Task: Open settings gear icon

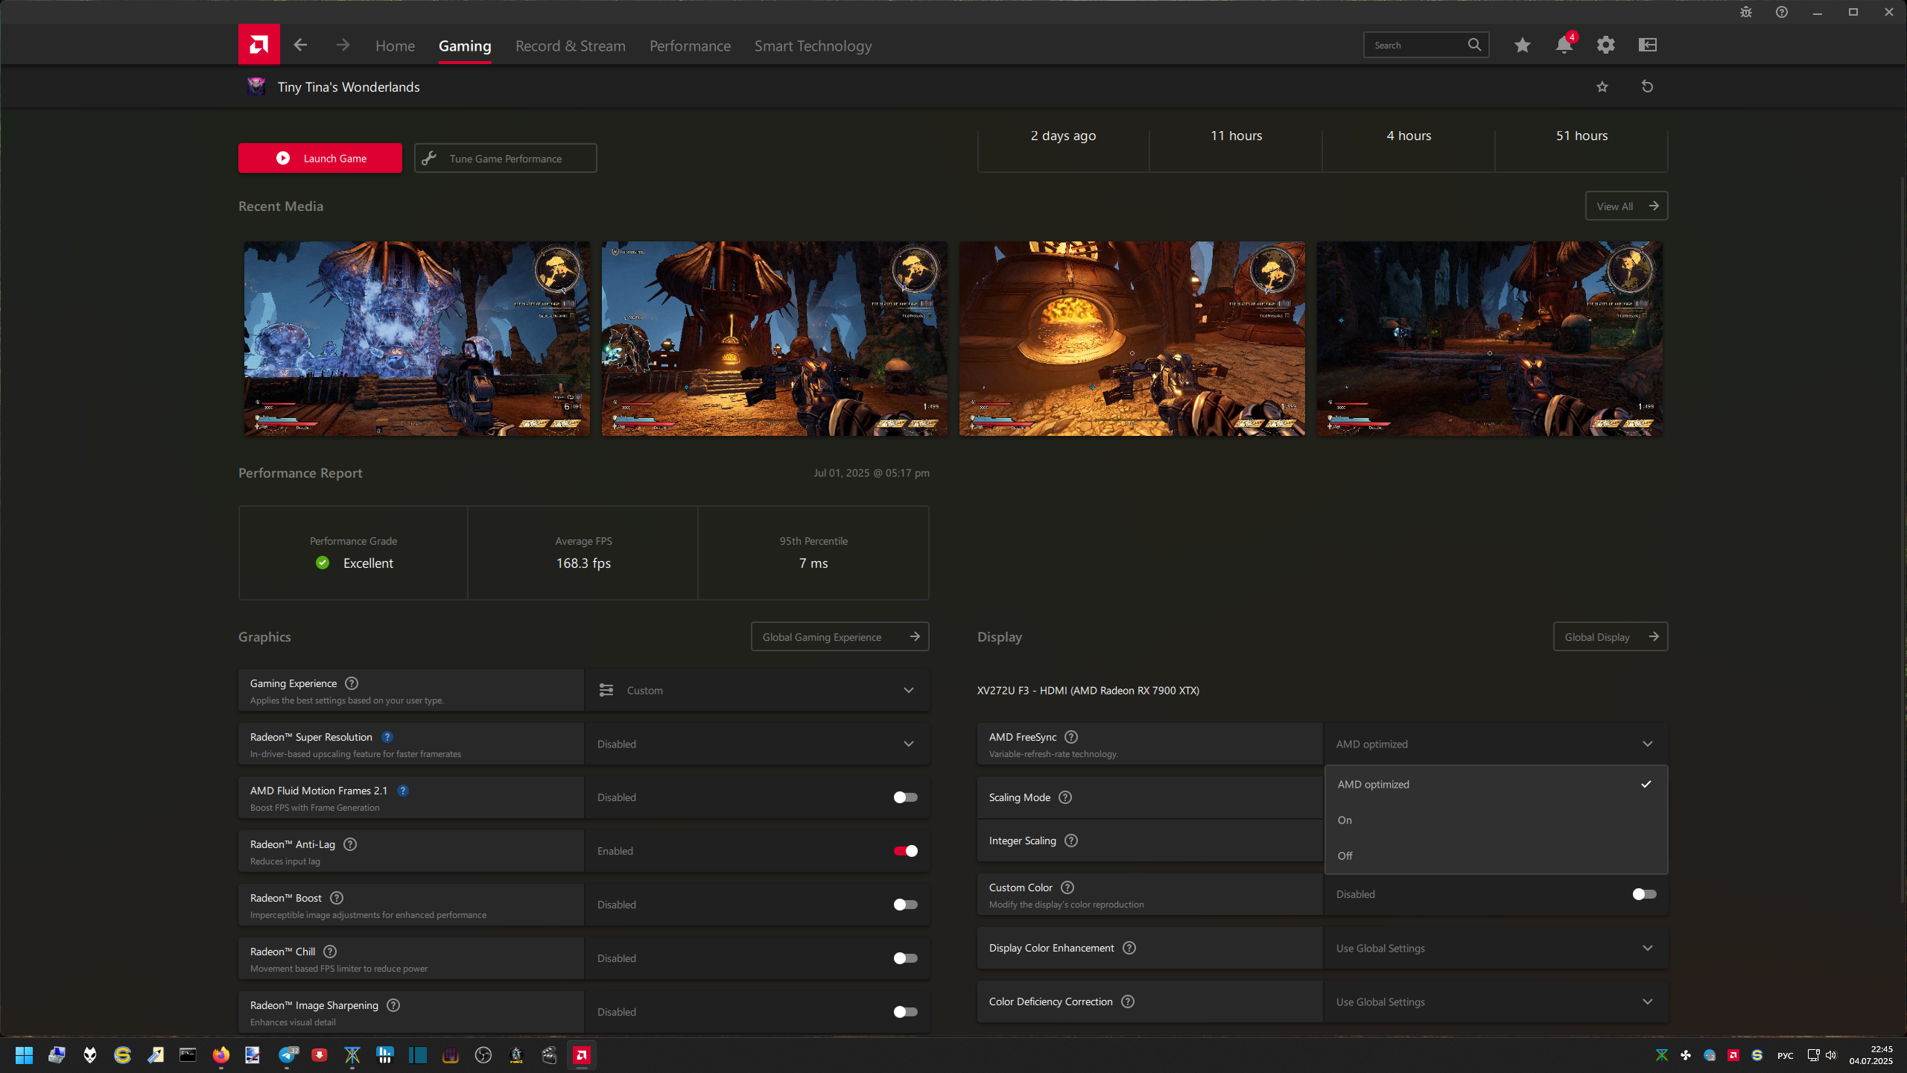Action: 1605,45
